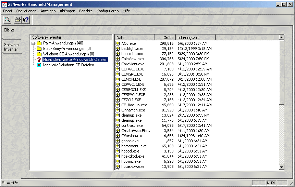Click the red question mark icon
Image resolution: width=295 pixels, height=187 pixels.
(39, 60)
